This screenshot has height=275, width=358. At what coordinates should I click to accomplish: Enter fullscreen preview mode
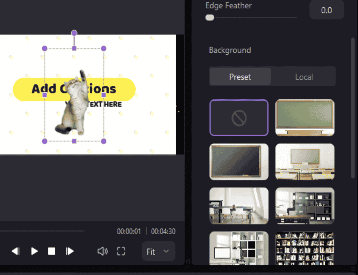click(x=121, y=251)
